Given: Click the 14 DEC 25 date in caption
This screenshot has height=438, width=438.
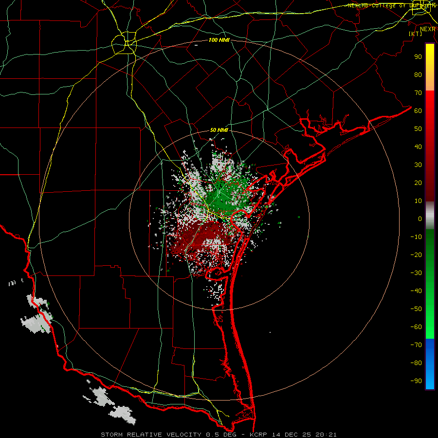Looking at the screenshot, I should (x=292, y=435).
